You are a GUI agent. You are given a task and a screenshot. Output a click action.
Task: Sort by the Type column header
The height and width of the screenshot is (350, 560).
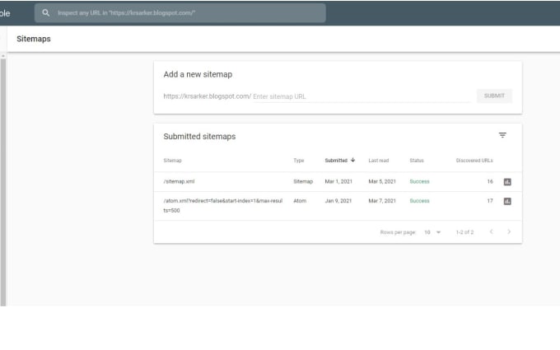click(x=299, y=161)
